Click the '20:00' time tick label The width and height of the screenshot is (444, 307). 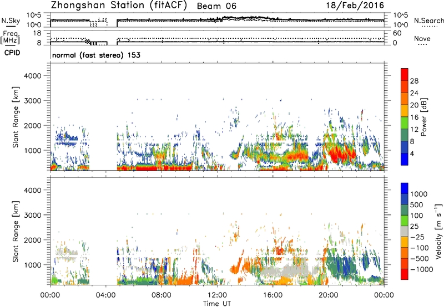328,295
